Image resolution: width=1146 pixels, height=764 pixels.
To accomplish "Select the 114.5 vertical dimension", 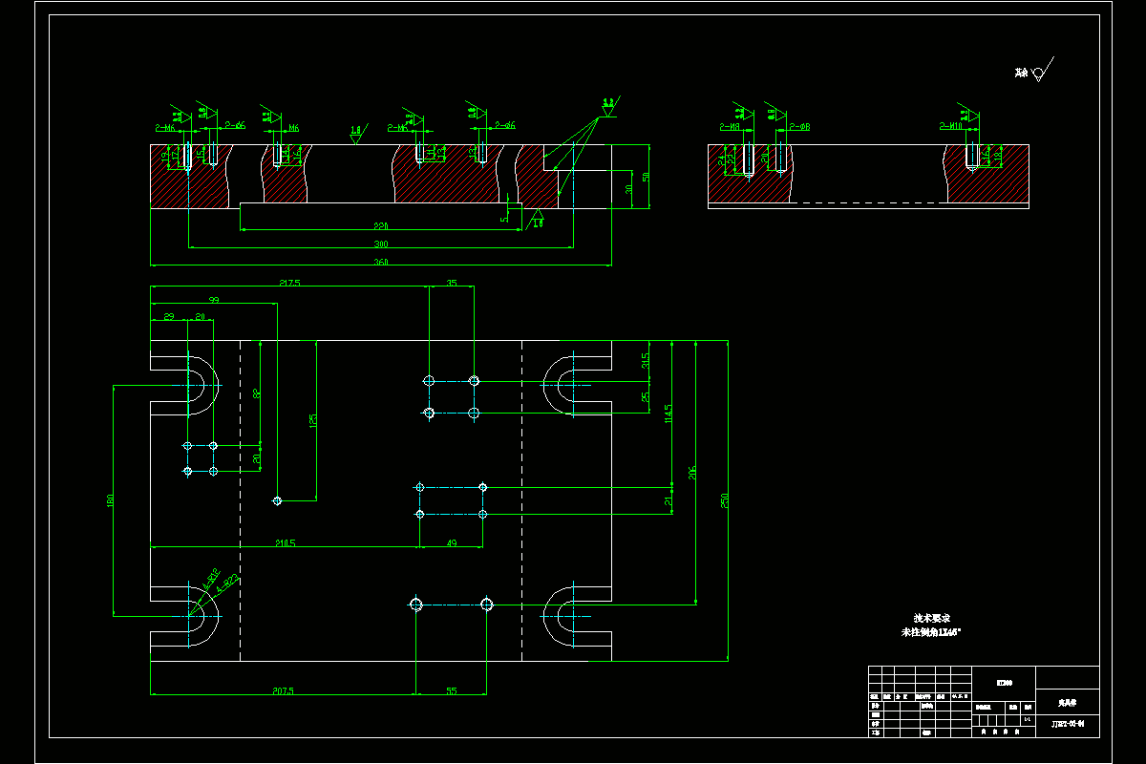I will (669, 414).
